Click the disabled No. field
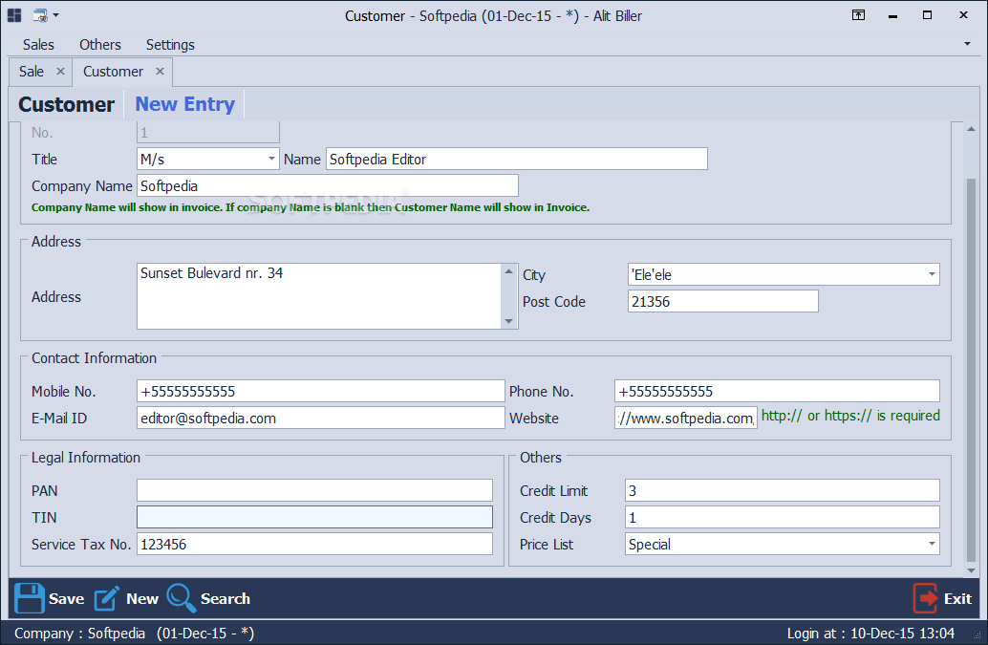The width and height of the screenshot is (988, 645). (x=208, y=132)
